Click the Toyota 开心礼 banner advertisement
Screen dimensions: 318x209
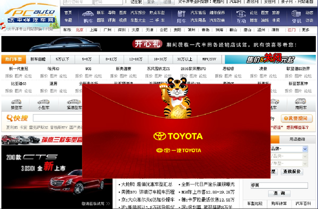158,44
